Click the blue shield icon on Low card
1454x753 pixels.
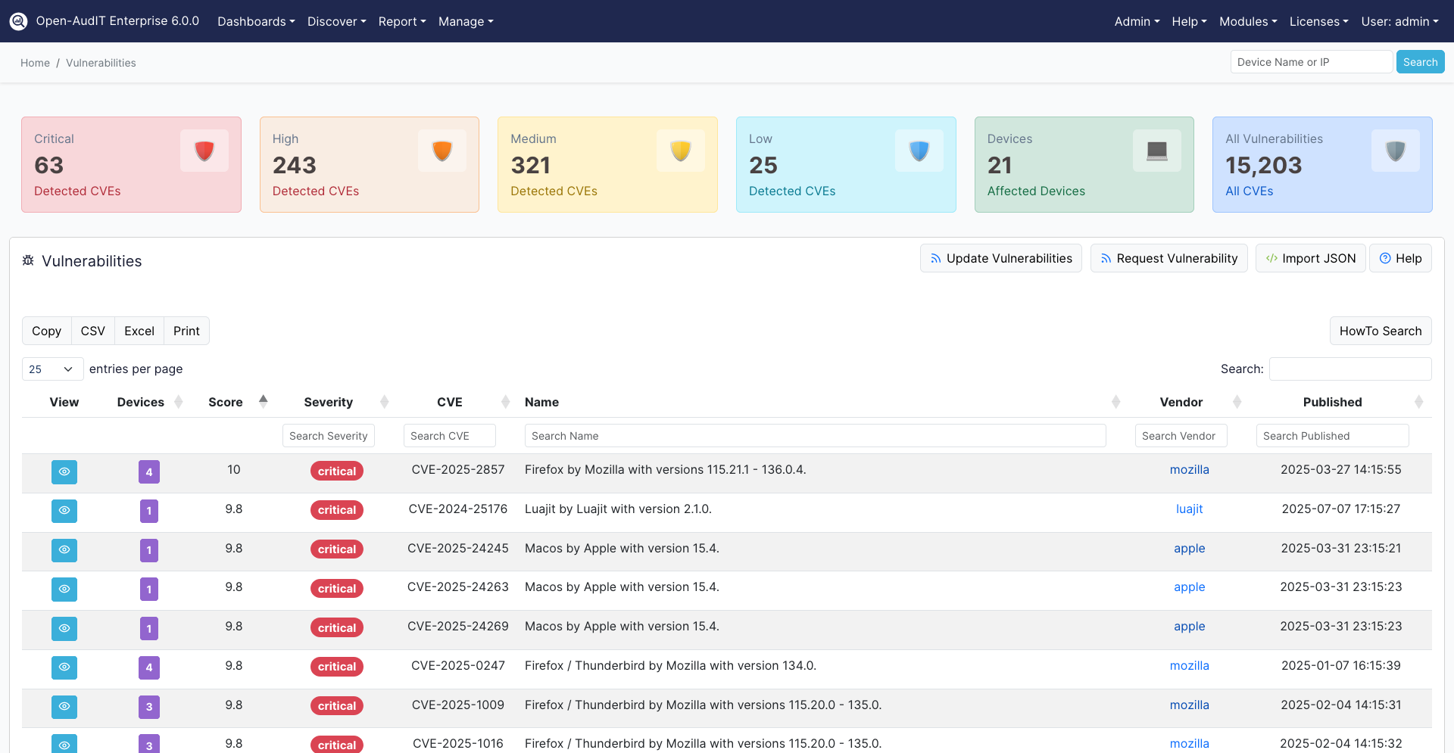[x=919, y=151]
